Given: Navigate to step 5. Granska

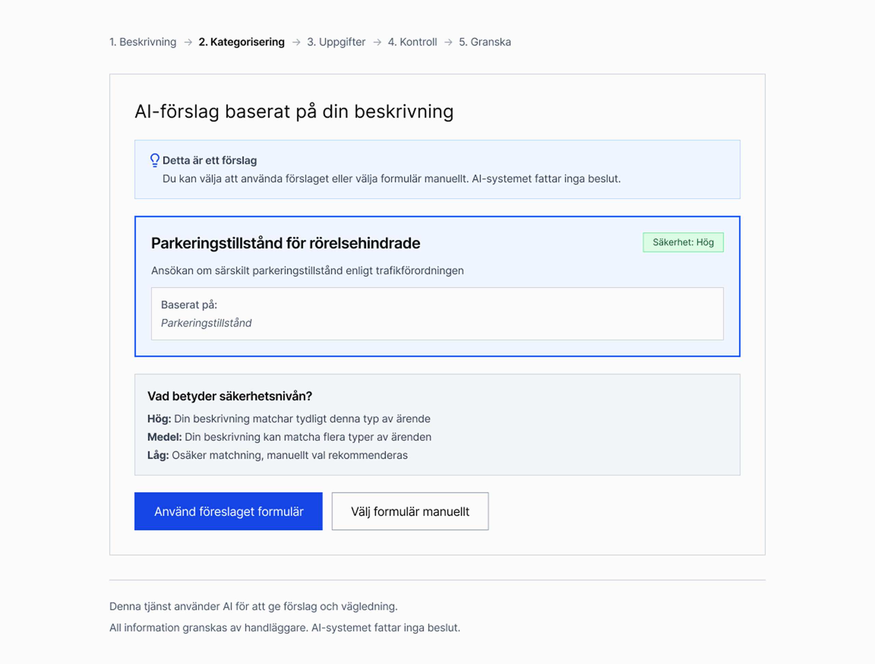Looking at the screenshot, I should (x=485, y=42).
